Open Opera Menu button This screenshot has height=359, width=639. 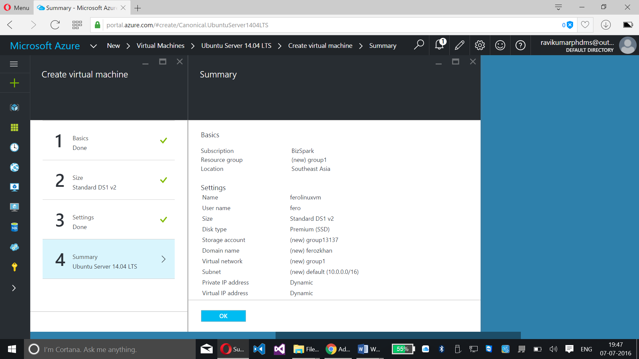(x=17, y=7)
